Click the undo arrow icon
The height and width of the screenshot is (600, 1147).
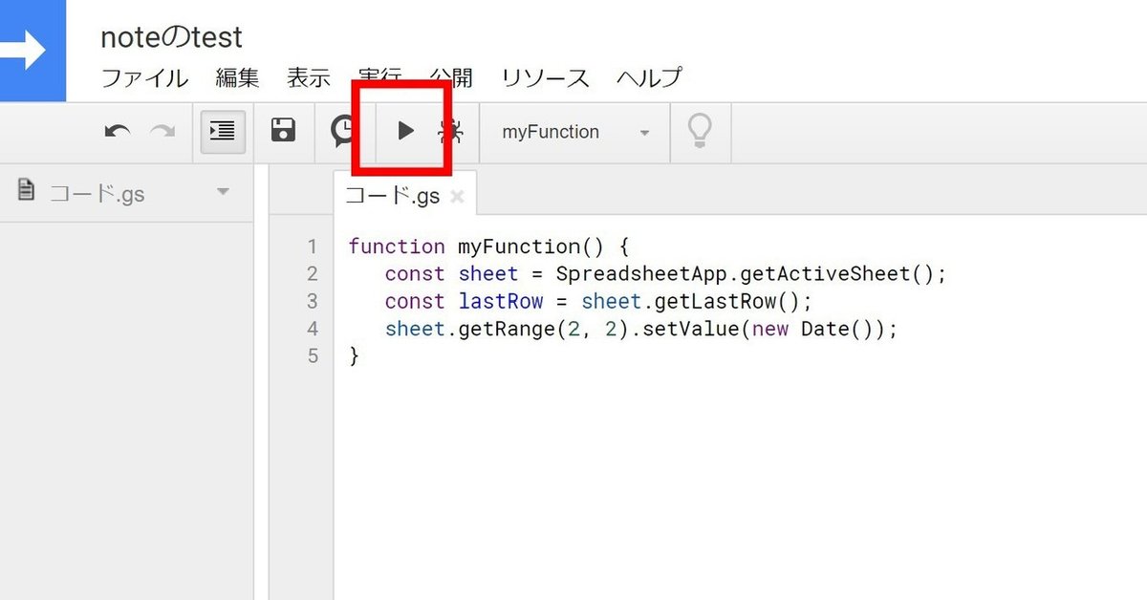118,132
